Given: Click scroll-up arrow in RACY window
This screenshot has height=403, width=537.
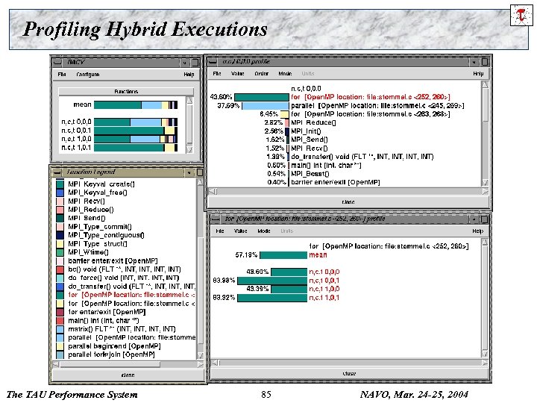Looking at the screenshot, I should (x=189, y=100).
